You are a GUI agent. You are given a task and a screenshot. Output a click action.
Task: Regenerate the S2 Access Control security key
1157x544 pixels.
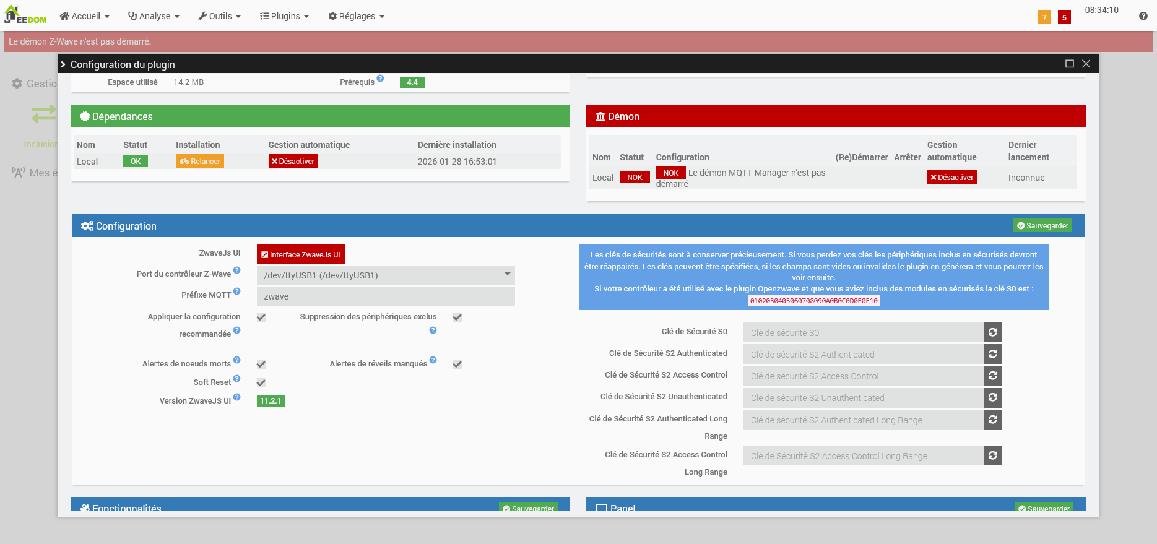click(992, 376)
